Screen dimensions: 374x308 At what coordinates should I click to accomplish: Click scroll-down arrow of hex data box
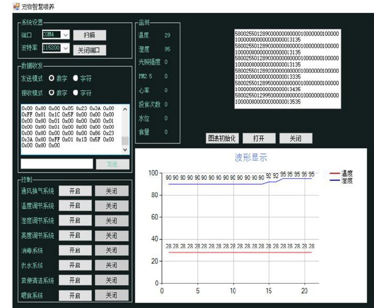(x=125, y=150)
